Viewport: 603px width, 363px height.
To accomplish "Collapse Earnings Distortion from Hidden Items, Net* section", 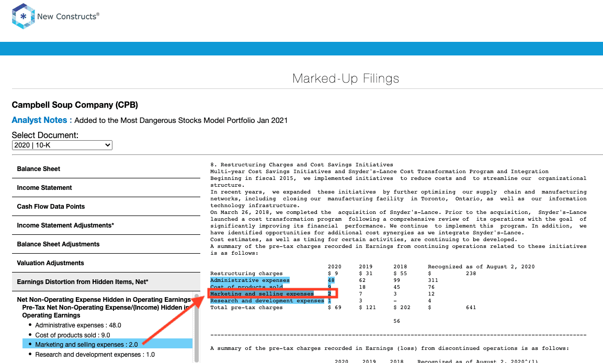I will click(106, 282).
